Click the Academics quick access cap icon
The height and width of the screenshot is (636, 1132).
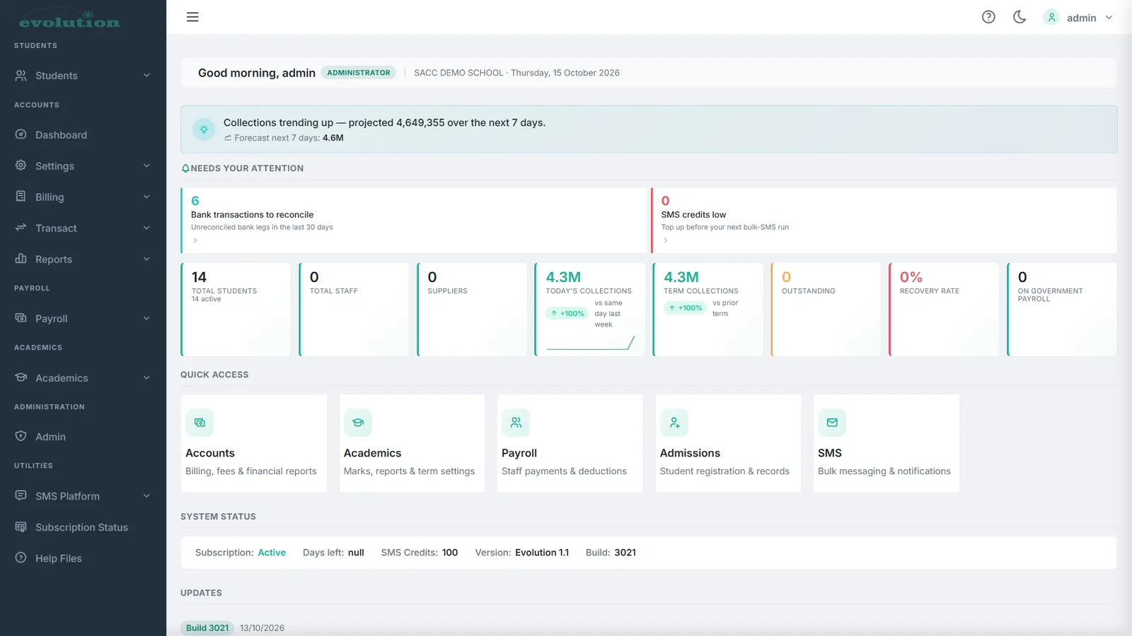358,423
